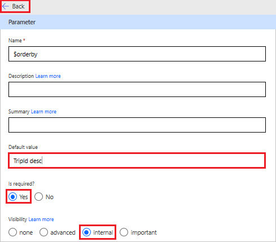Focus the Name field containing $orderby
This screenshot has height=242, width=276.
[137, 54]
